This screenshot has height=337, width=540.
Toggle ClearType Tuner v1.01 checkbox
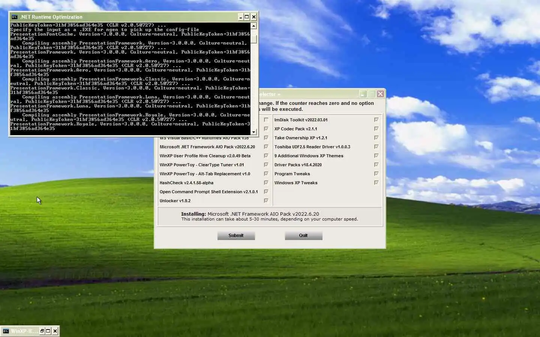pyautogui.click(x=266, y=165)
